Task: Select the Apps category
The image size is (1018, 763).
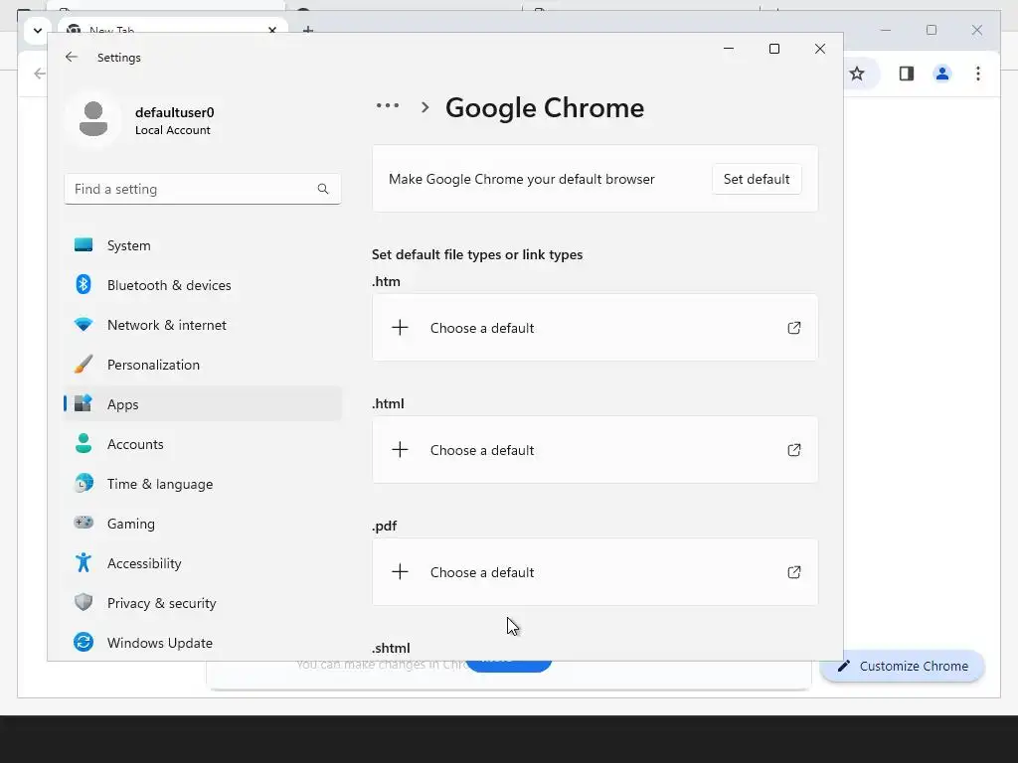Action: pyautogui.click(x=203, y=404)
